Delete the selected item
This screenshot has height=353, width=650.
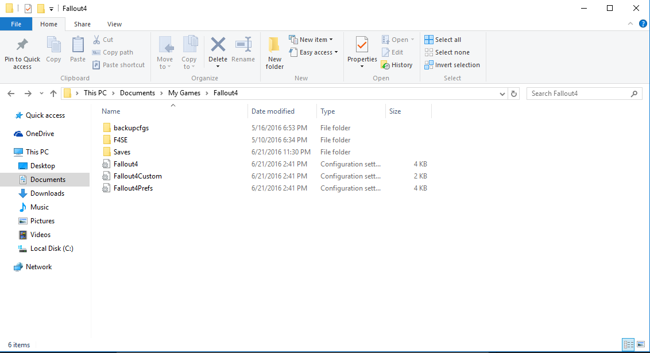pyautogui.click(x=218, y=49)
